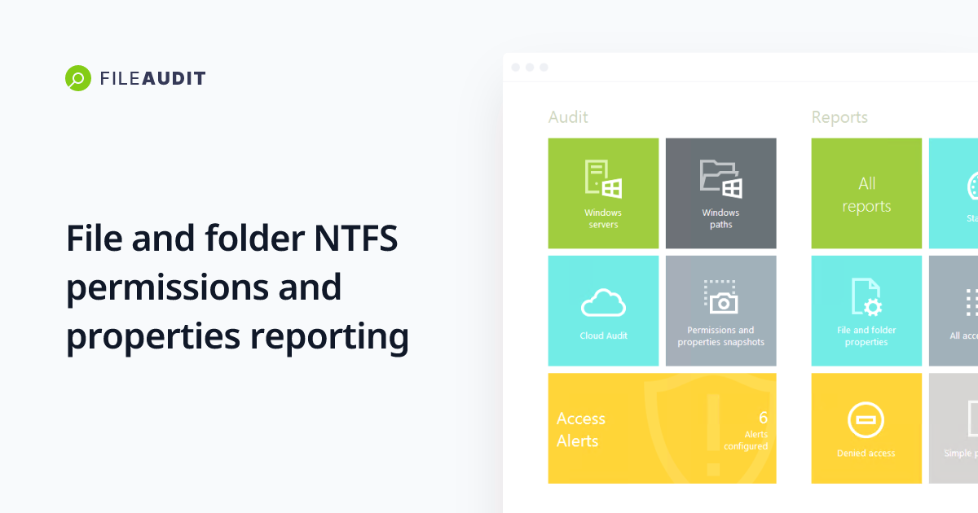Open the Windows servers audit tile
This screenshot has height=513, width=978.
click(603, 193)
